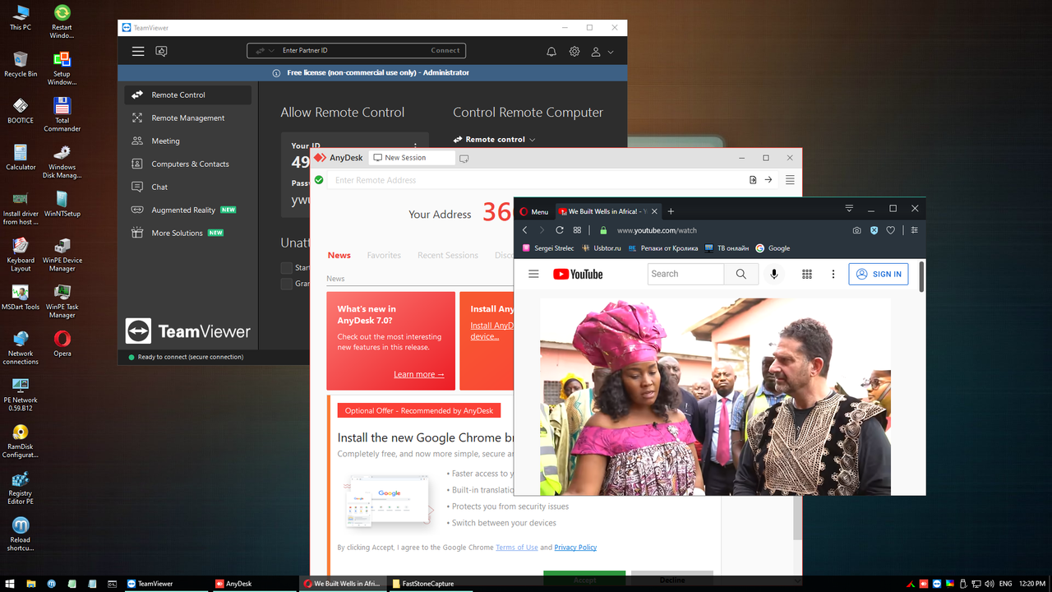Open YouTube settings three-dot menu
This screenshot has height=592, width=1052.
tap(833, 274)
